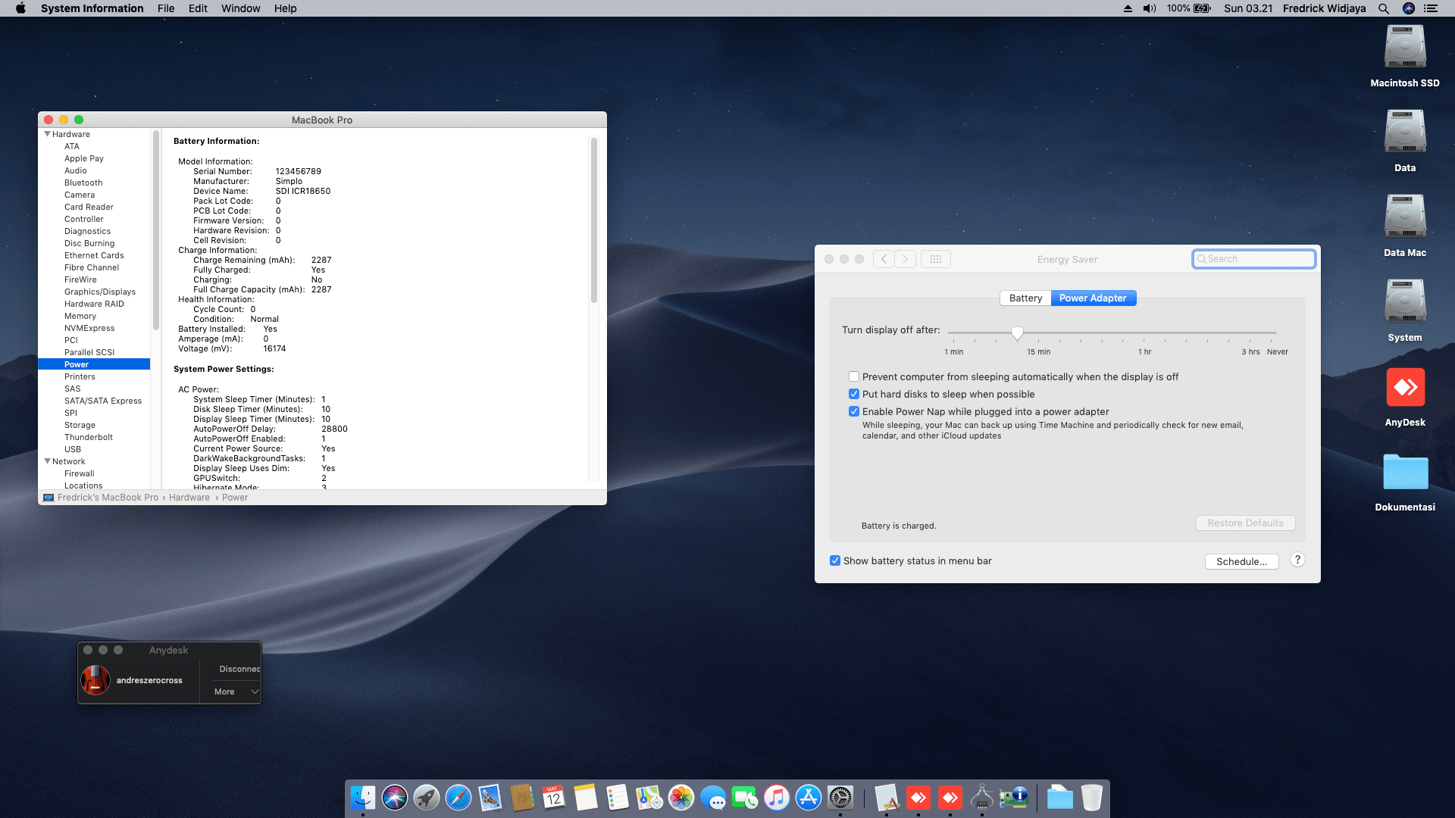Uncheck Show battery status in menu bar
Viewport: 1455px width, 818px height.
835,560
